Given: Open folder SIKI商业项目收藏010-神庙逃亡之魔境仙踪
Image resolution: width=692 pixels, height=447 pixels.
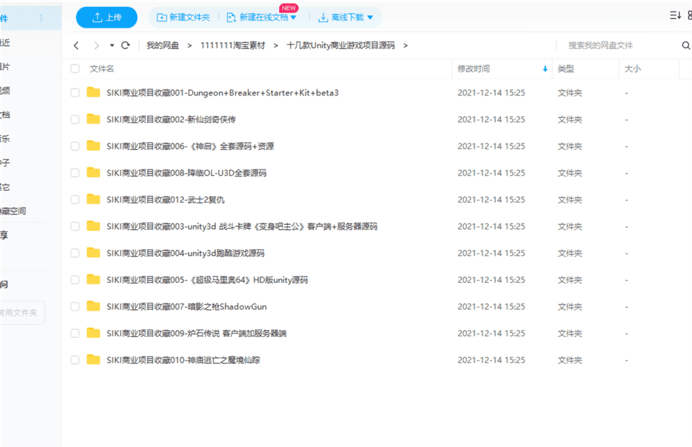Looking at the screenshot, I should [183, 360].
